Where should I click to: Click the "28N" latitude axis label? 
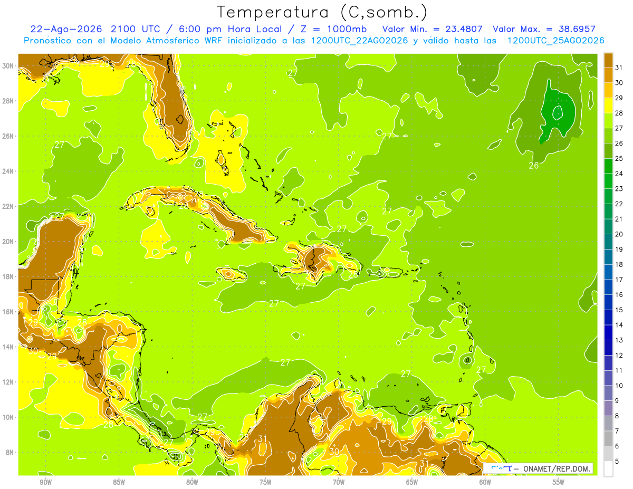click(8, 101)
